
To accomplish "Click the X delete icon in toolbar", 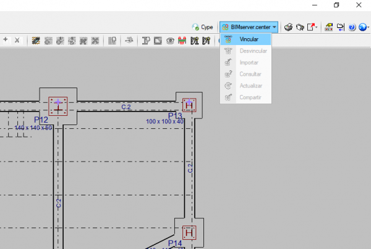I will coord(17,40).
